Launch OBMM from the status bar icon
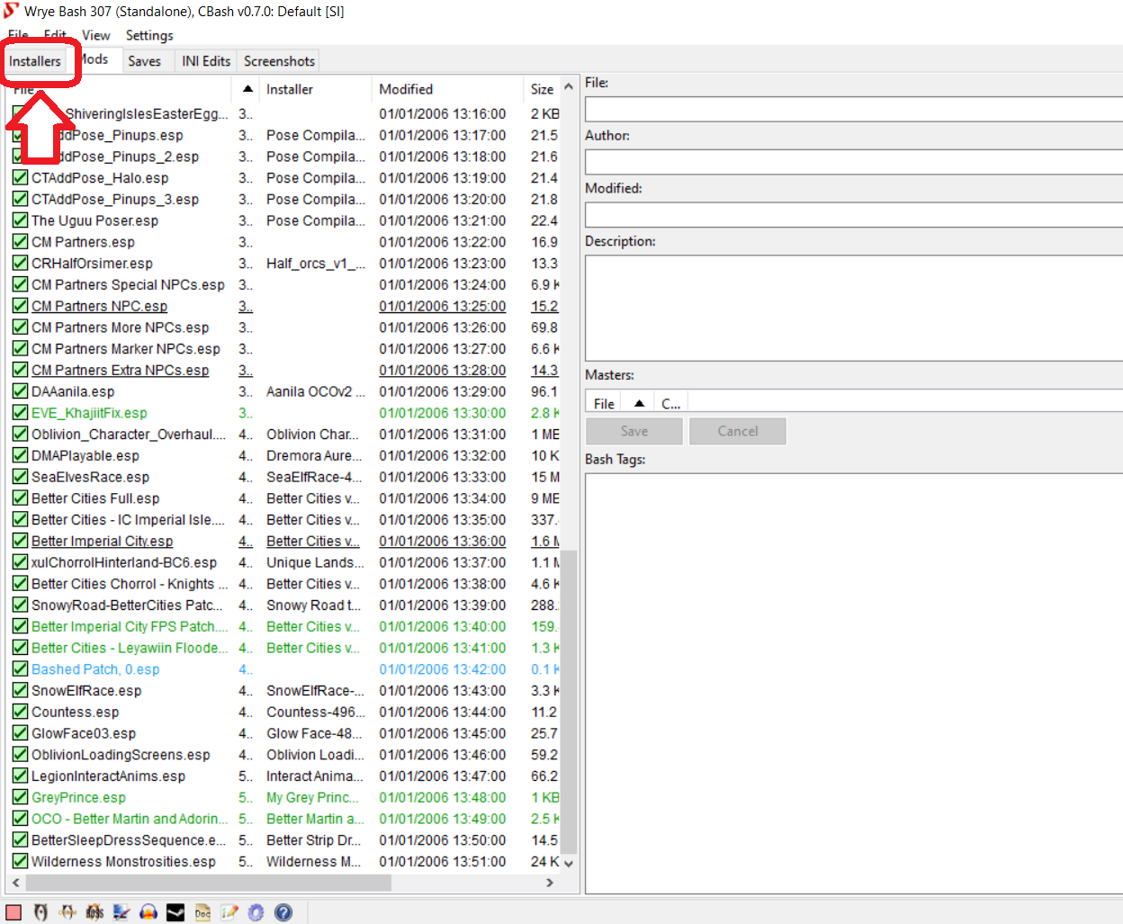 (x=67, y=912)
